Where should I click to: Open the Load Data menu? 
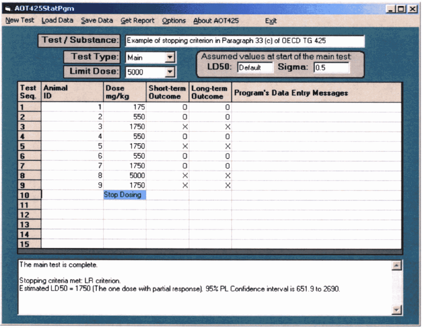57,20
